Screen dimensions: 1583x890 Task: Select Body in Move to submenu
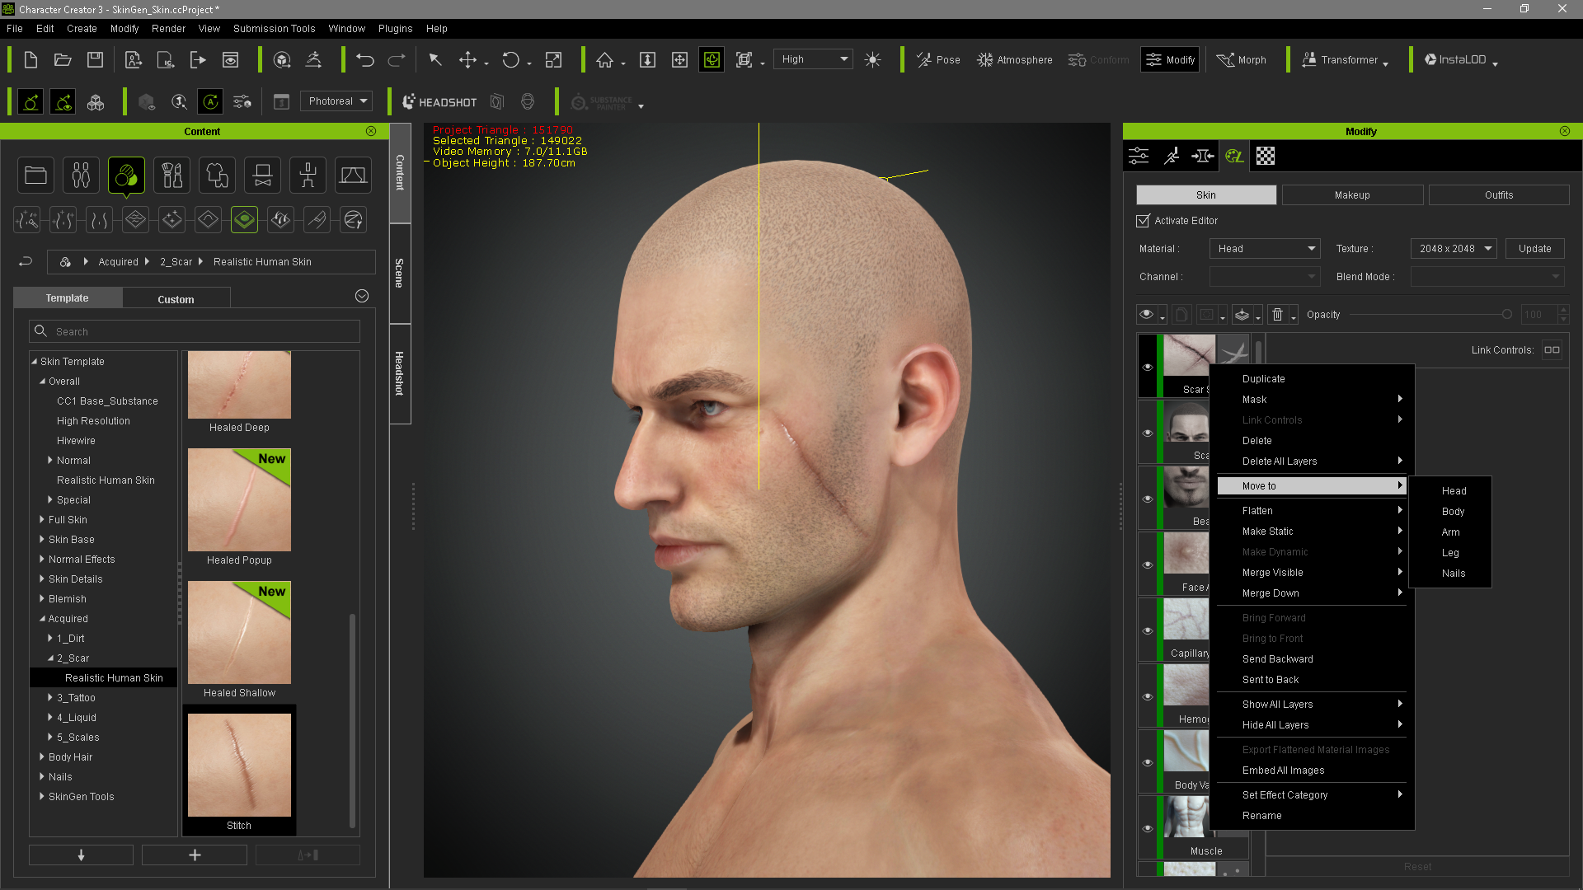coord(1453,512)
